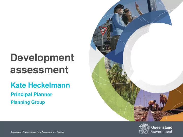Click the Queensland Government wordmark
183x137 pixels.
click(162, 129)
